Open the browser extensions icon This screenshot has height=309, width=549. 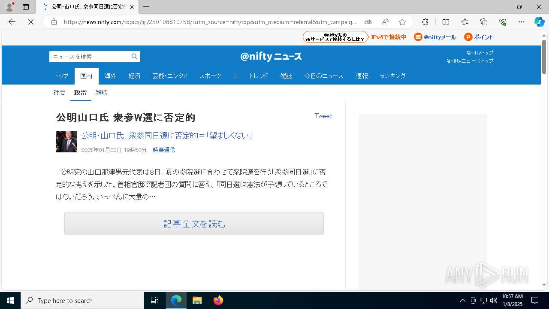425,22
